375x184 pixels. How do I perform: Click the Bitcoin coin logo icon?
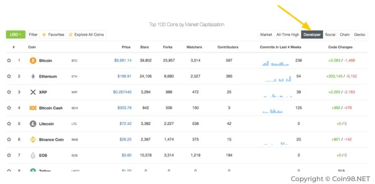coord(33,60)
